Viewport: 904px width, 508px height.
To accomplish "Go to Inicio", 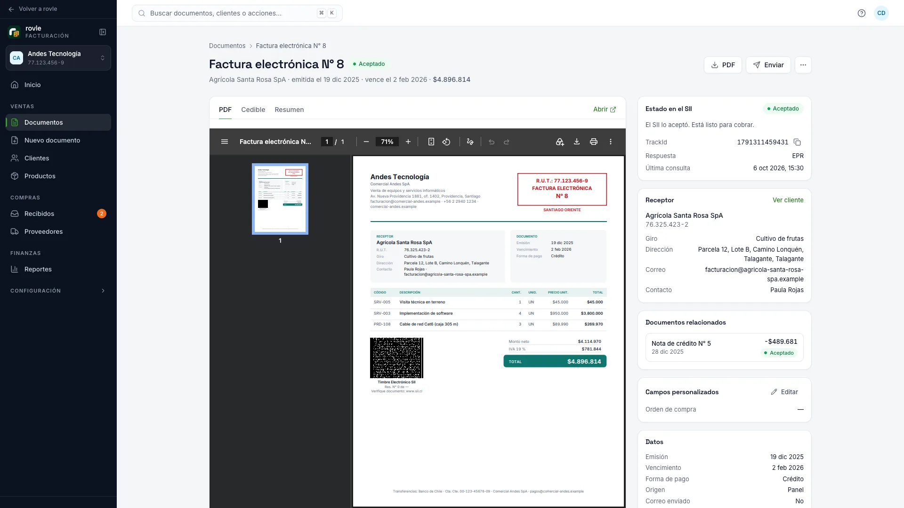I will pyautogui.click(x=58, y=85).
